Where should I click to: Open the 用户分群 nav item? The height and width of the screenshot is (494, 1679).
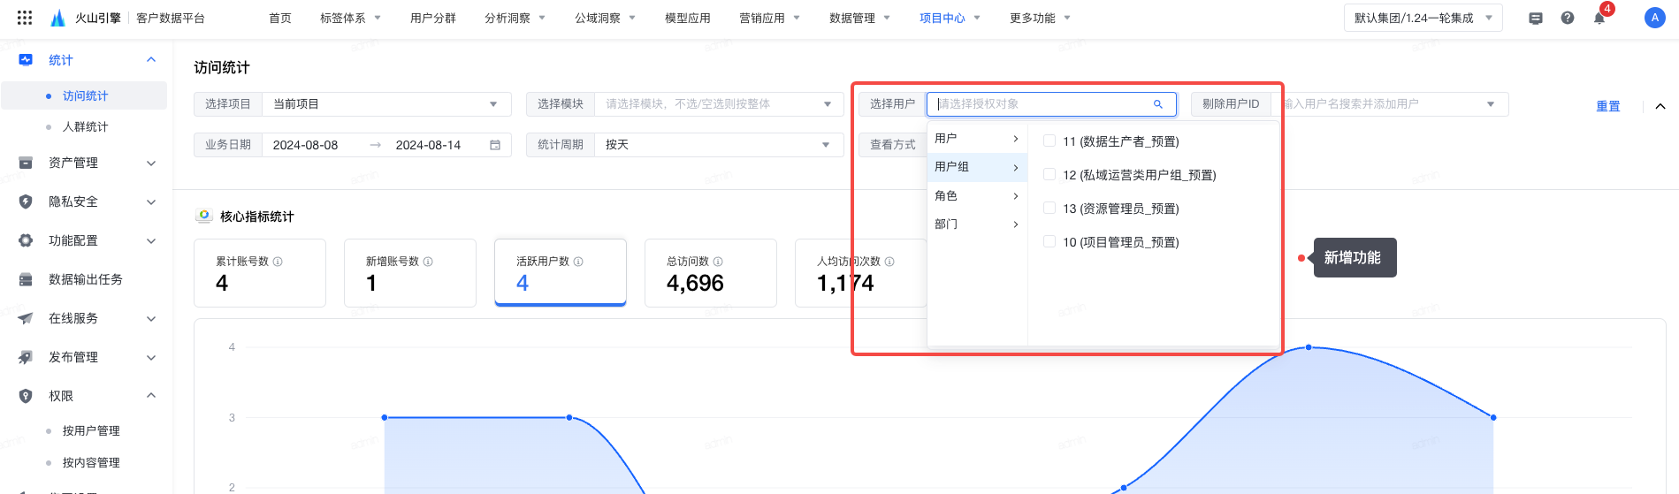click(433, 18)
